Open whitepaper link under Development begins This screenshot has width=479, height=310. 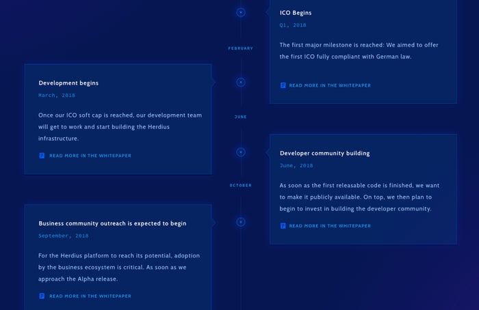click(90, 156)
